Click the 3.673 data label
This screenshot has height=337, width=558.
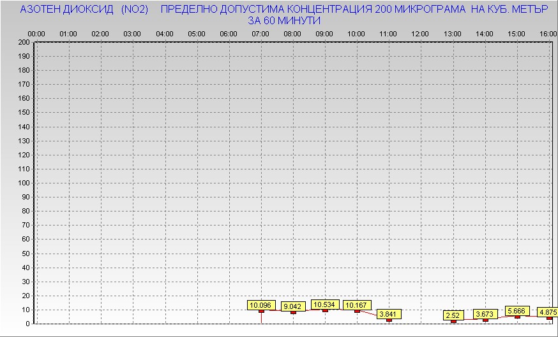(x=485, y=314)
